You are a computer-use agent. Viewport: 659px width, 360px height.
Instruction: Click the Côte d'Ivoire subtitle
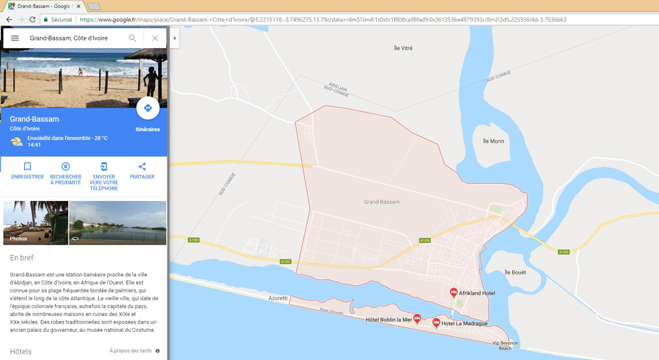25,129
